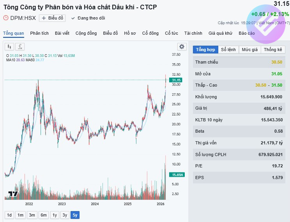Open the chart indicators (fx) menu
Viewport: 290px width, 222px height.
tap(19, 47)
